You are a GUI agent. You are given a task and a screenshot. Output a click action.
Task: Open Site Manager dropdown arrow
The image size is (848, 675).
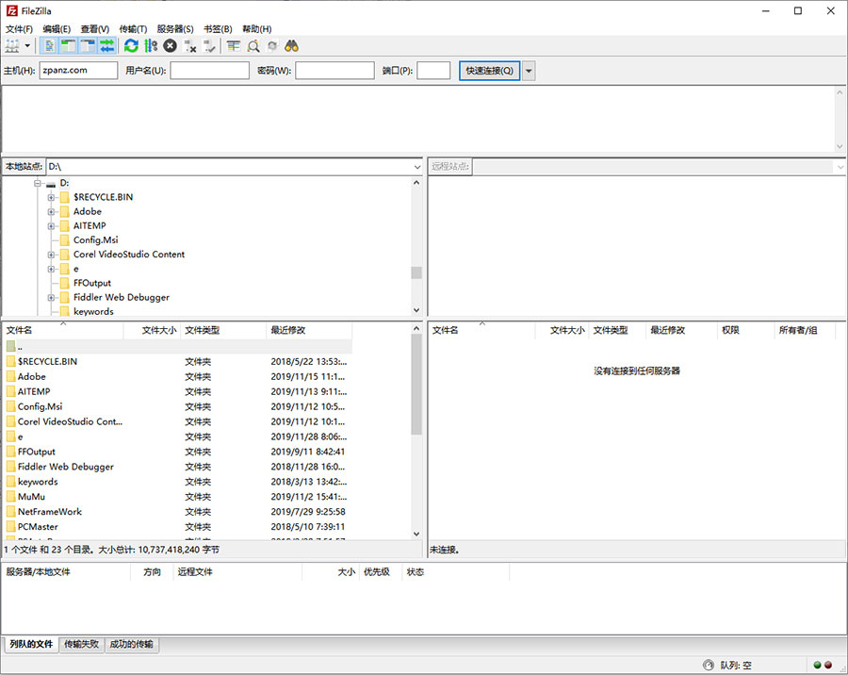click(27, 46)
